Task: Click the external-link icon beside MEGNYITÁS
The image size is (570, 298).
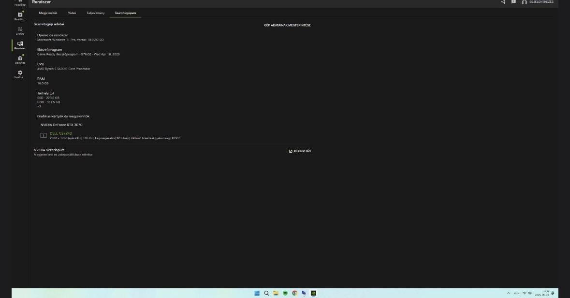Action: (291, 151)
